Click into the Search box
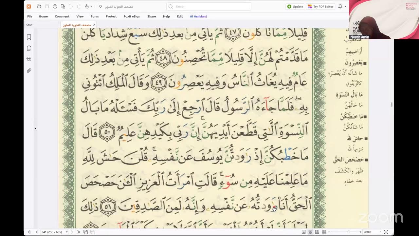 [209, 7]
